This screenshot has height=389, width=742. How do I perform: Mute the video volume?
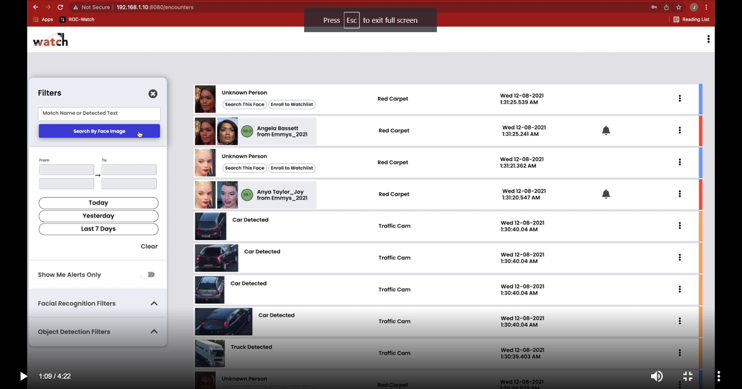point(657,376)
